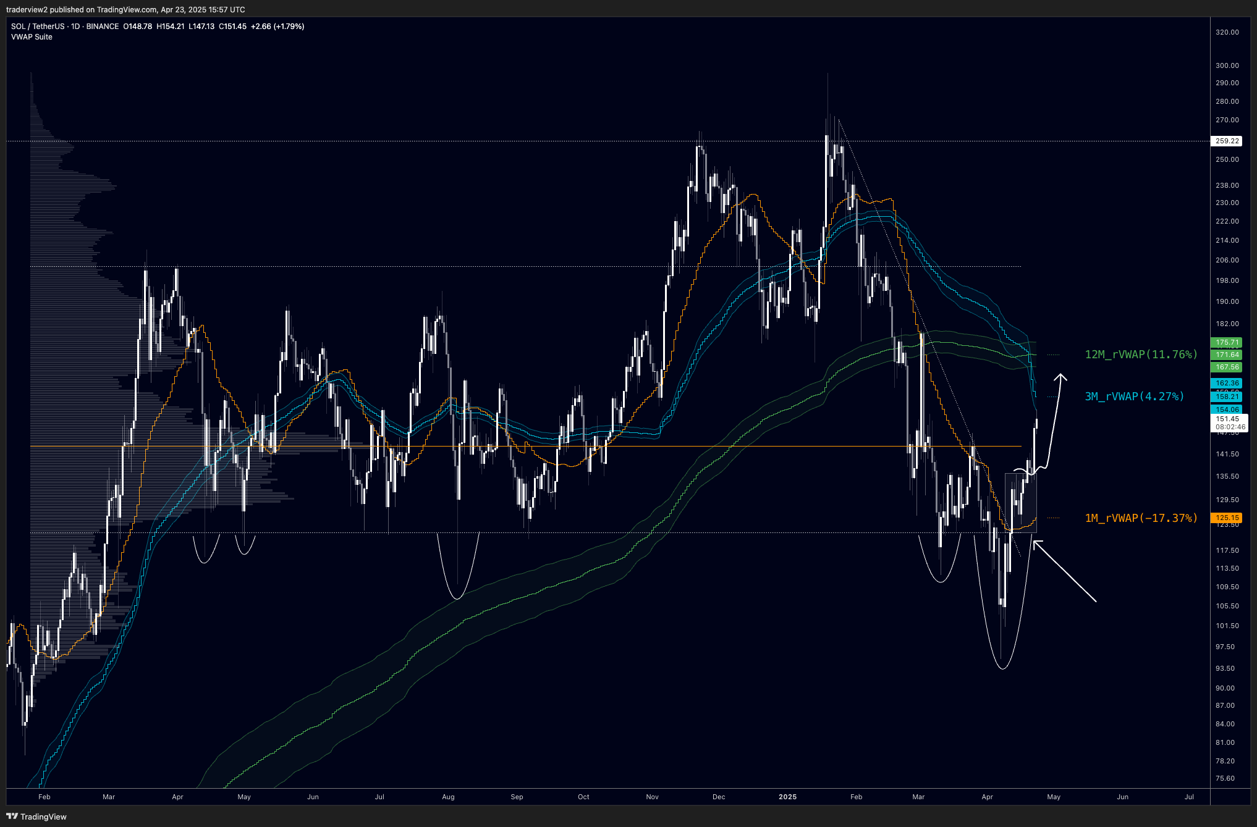Click the 300.00 level on price scale
Screen dimensions: 1257x827
coord(1227,65)
